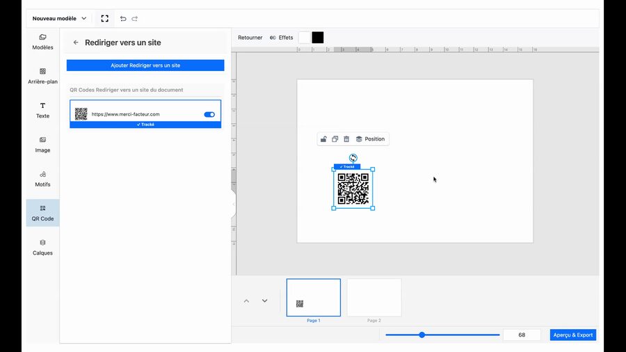Click the lock icon on QR toolbar
Viewport: 626px width, 352px height.
tap(323, 139)
